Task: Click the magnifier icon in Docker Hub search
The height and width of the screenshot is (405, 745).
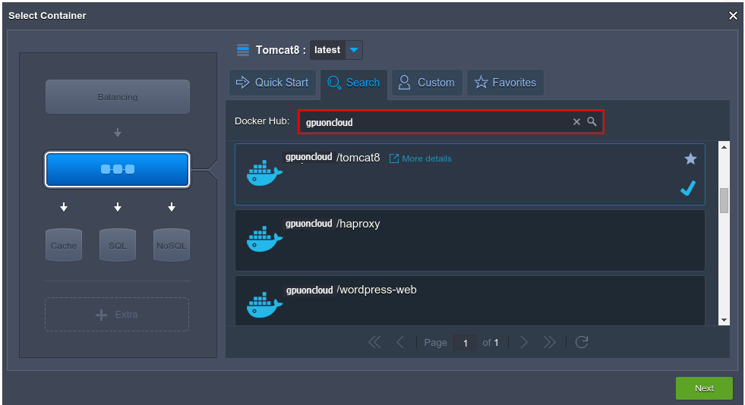Action: [592, 122]
